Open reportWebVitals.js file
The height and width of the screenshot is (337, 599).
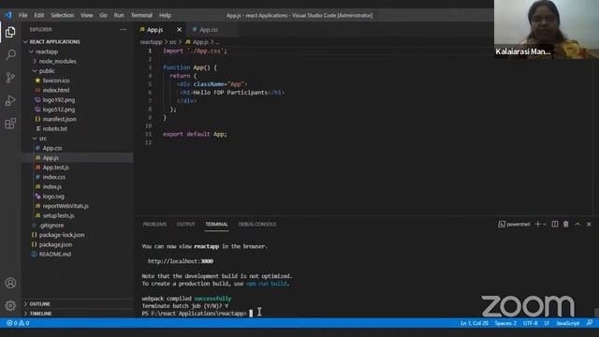point(66,206)
